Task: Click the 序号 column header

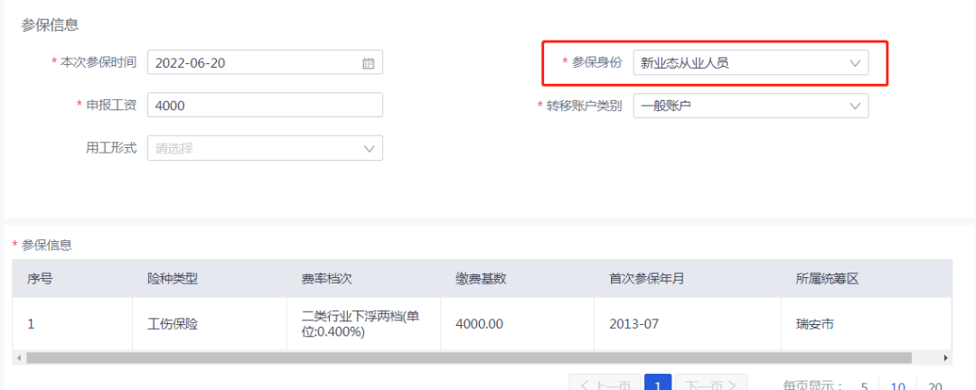Action: [x=40, y=279]
